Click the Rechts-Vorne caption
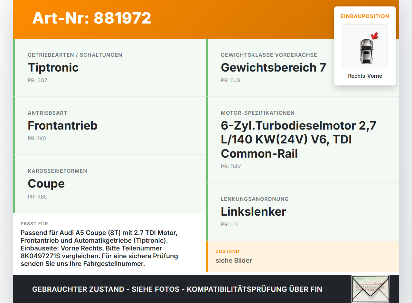The width and height of the screenshot is (412, 303). (365, 76)
